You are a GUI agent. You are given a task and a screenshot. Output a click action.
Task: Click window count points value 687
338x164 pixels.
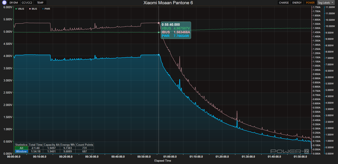tap(84, 151)
